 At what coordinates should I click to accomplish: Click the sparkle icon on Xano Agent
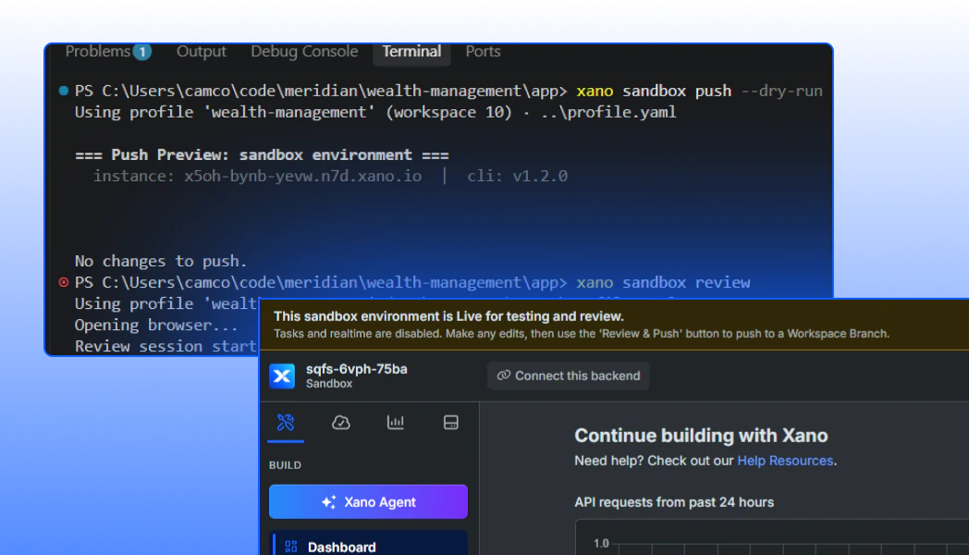coord(329,502)
